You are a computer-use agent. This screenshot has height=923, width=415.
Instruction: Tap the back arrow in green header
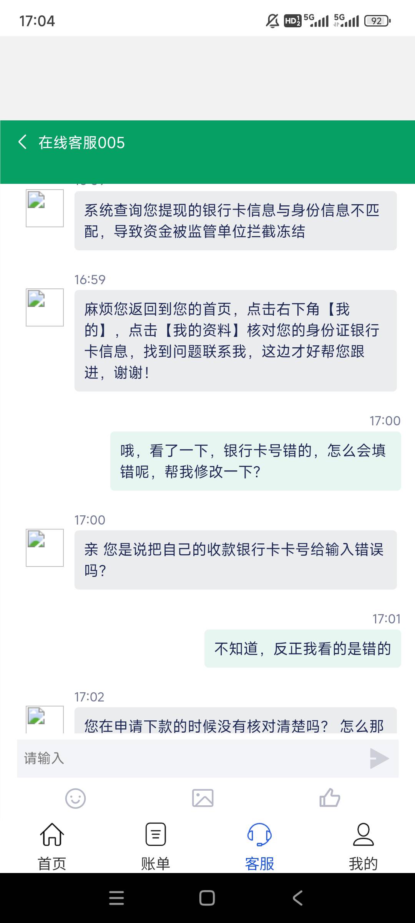click(x=23, y=142)
